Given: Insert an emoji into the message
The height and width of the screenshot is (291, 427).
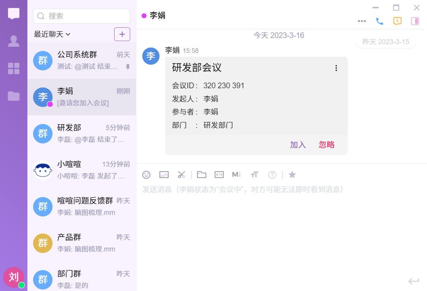Looking at the screenshot, I should click(x=146, y=175).
